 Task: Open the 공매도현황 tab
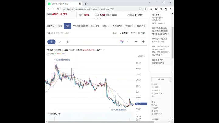pos(141,26)
